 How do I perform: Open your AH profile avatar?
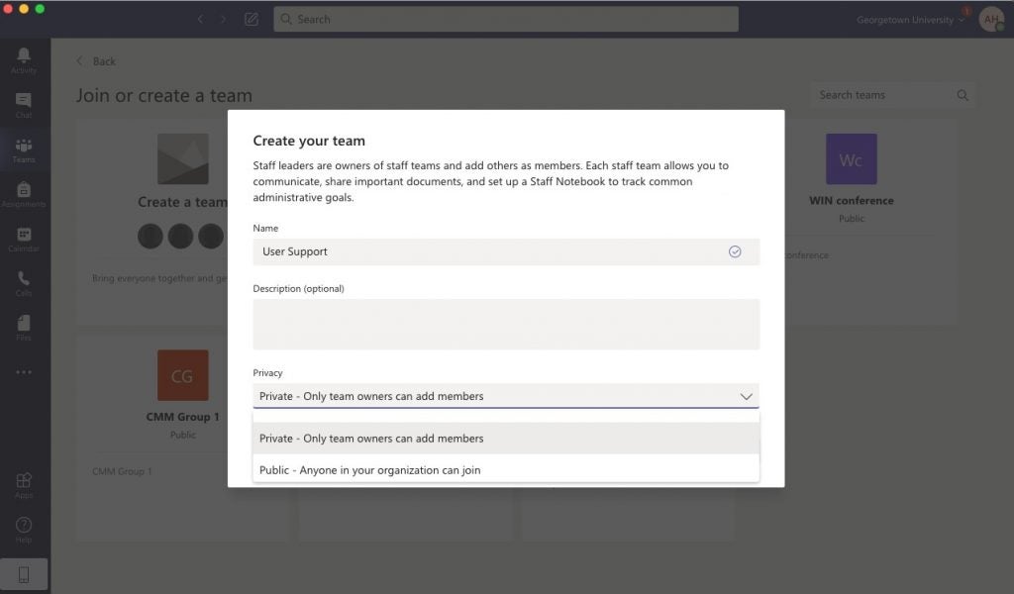[991, 19]
